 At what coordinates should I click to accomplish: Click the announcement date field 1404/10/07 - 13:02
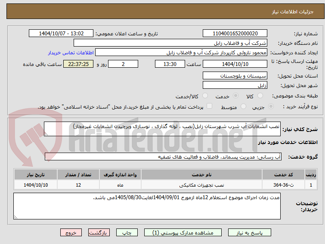click(61, 34)
